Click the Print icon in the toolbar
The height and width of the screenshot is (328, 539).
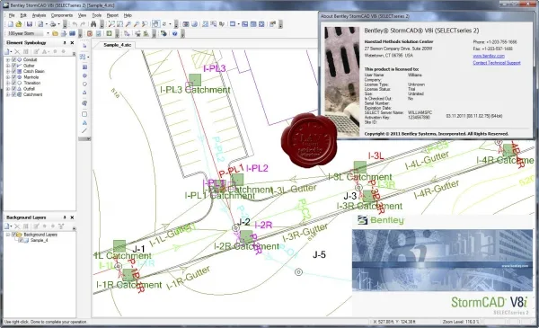(x=53, y=24)
